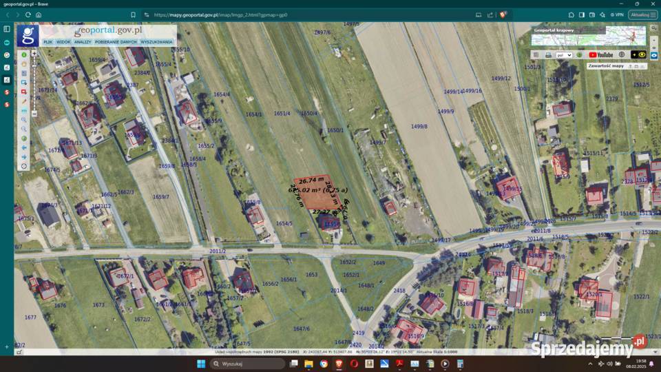Open the POBIERANIE DANYCH menu
This screenshot has height=372, width=661.
[x=116, y=42]
